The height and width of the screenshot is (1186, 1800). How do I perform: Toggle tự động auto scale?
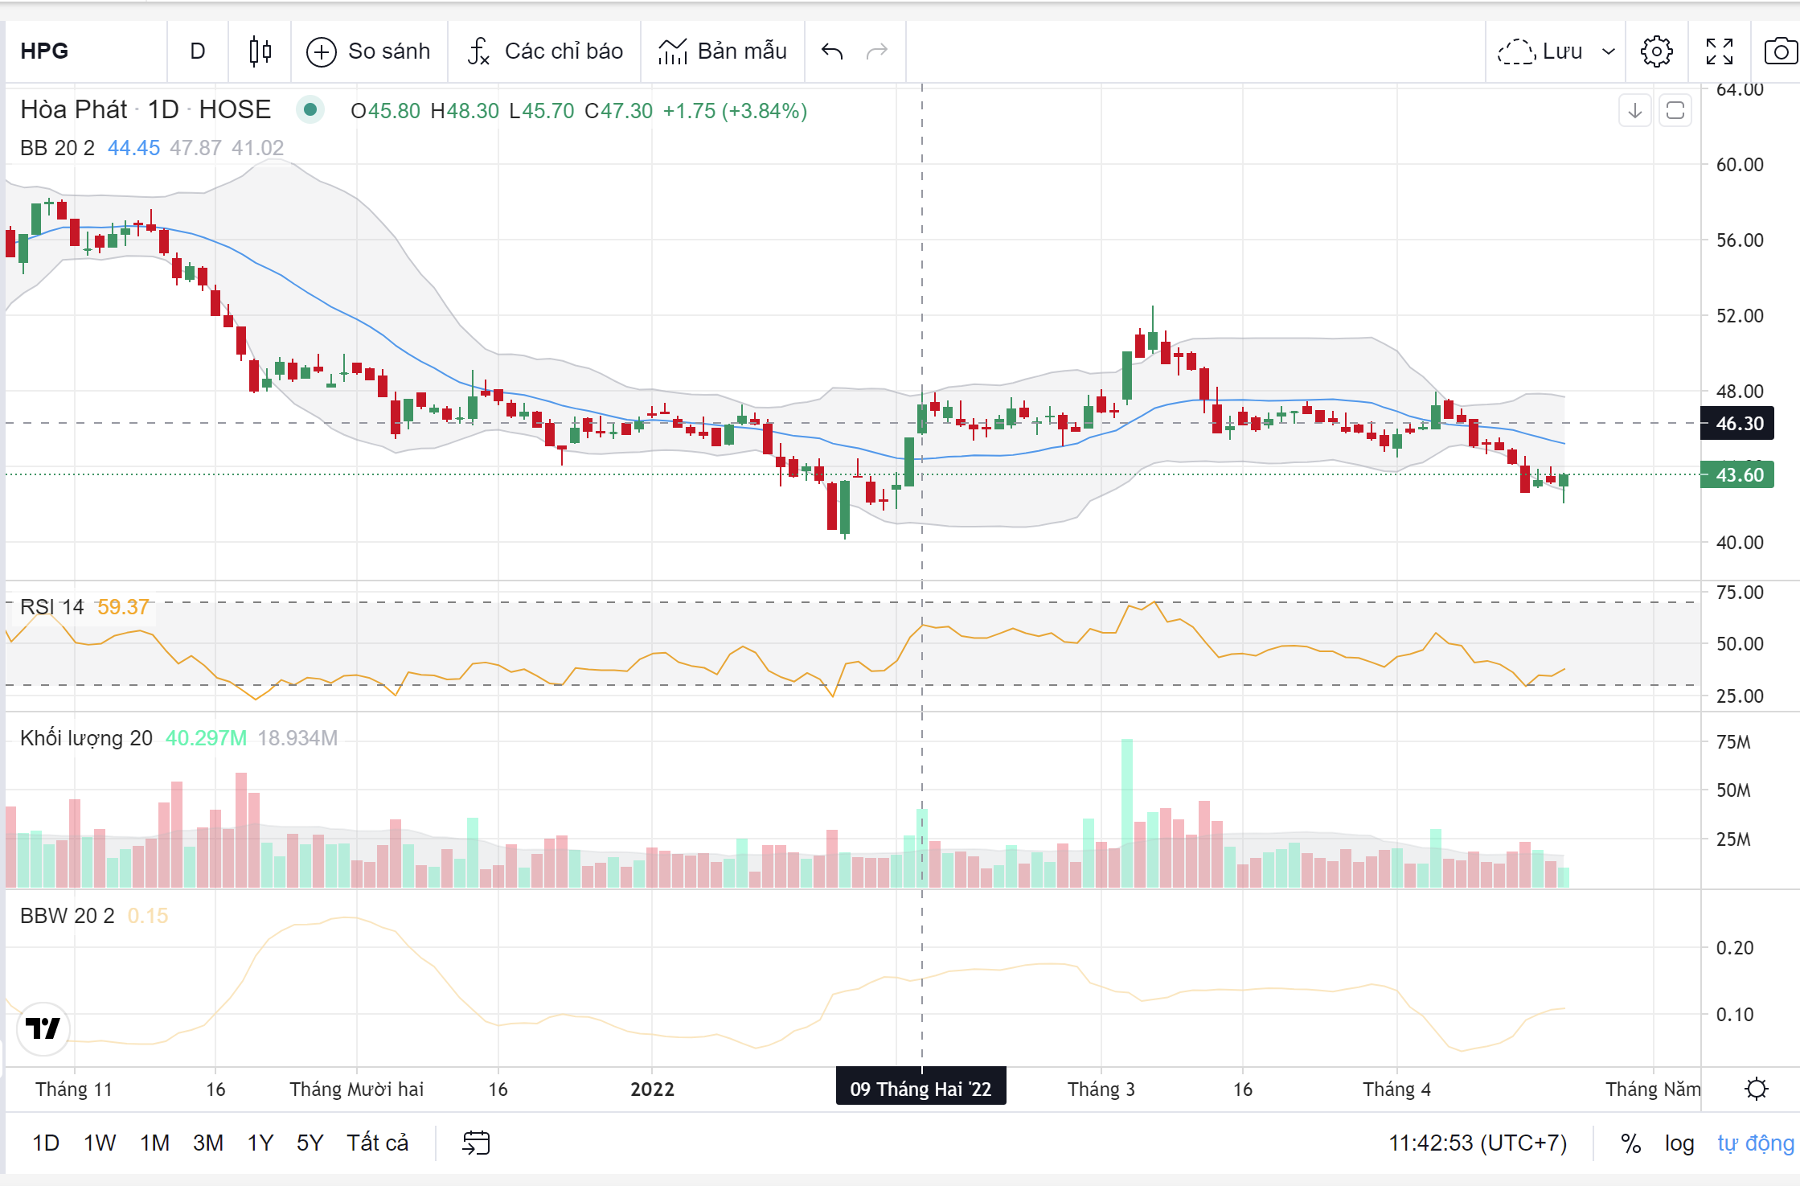pyautogui.click(x=1756, y=1143)
